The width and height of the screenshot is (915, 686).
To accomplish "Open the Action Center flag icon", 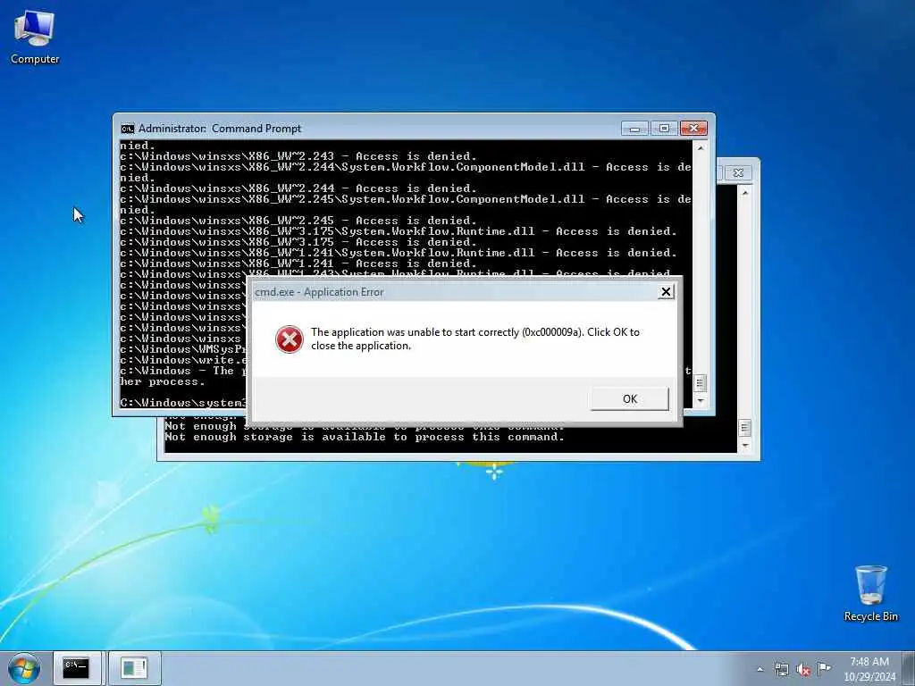I will coord(824,668).
